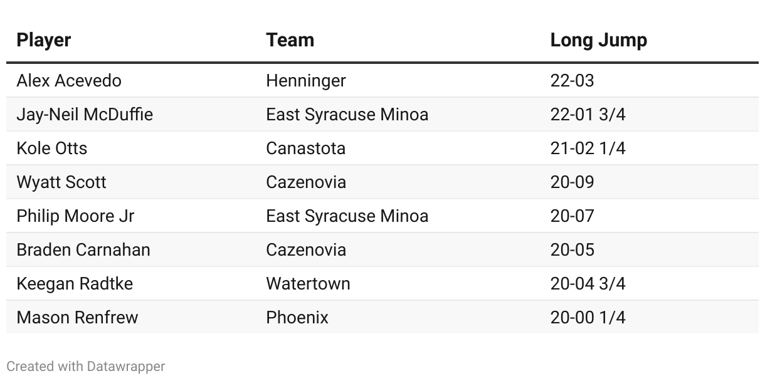765x381 pixels.
Task: Click the Braden Carnahan name
Action: coord(83,250)
